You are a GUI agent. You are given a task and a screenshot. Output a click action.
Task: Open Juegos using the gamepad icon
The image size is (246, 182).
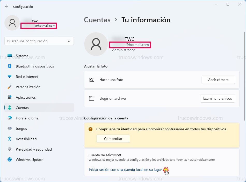point(10,129)
